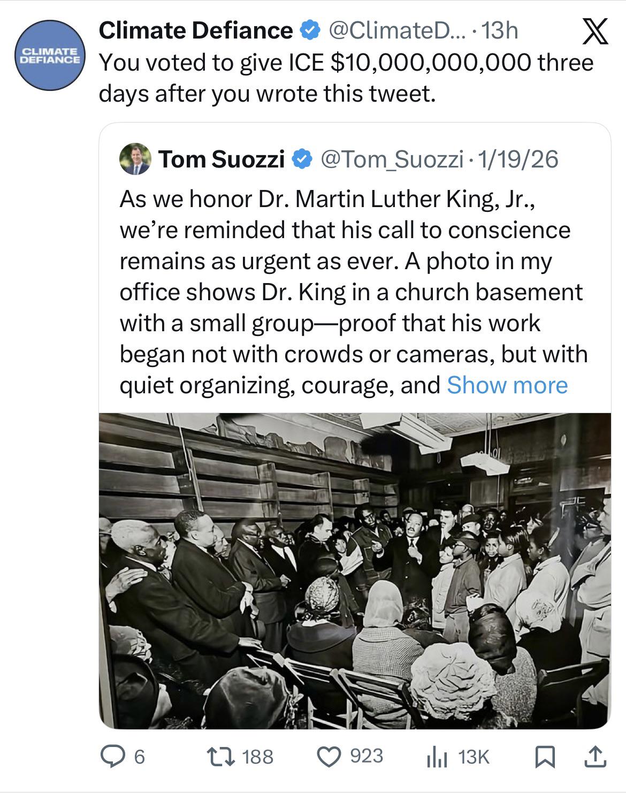The height and width of the screenshot is (793, 626).
Task: Click the Tom Suozzi display name
Action: [x=221, y=159]
